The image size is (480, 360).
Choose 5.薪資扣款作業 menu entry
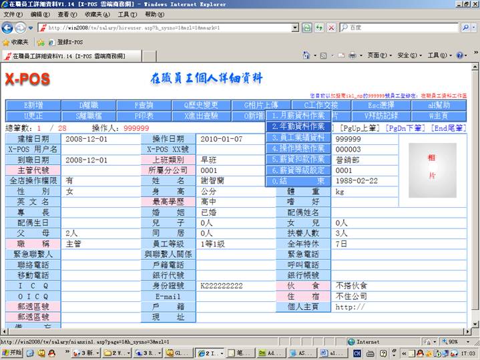298,160
